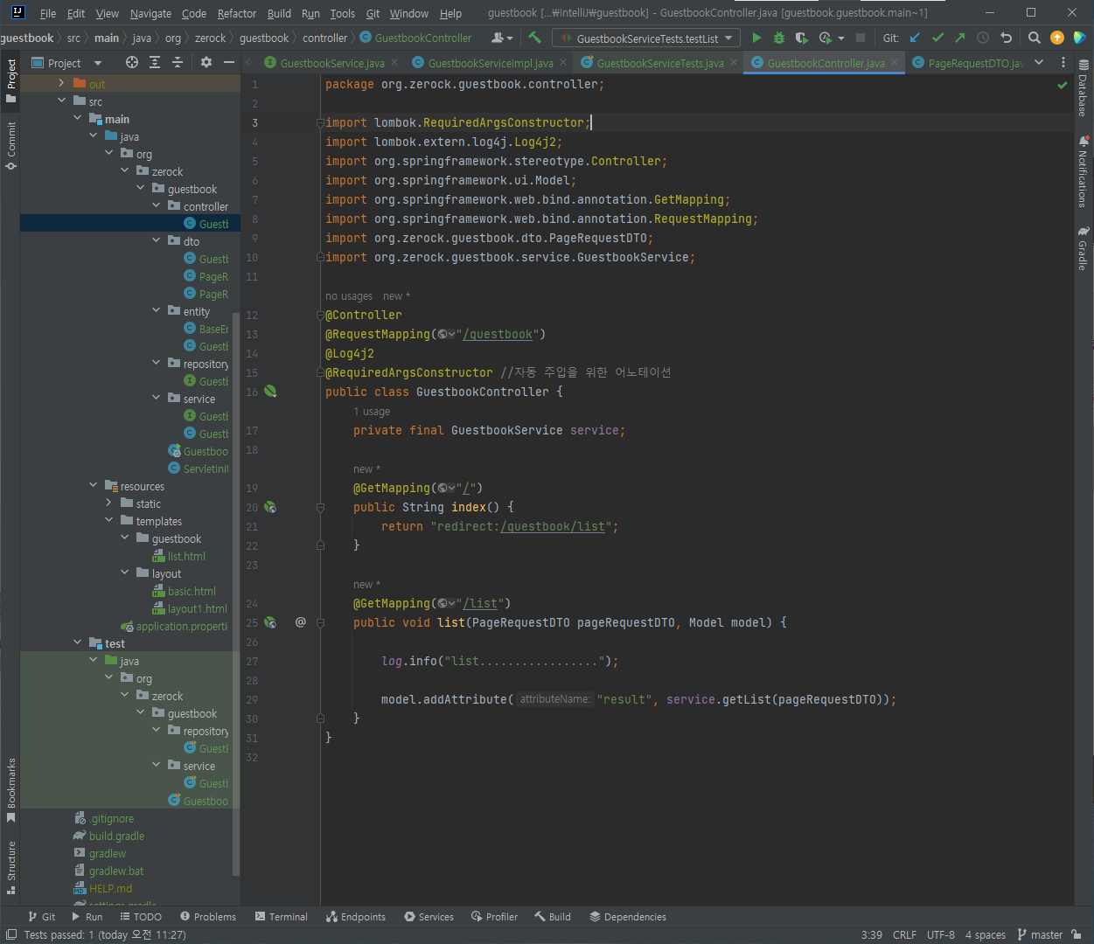Collapse the controller package node
The height and width of the screenshot is (944, 1094).
[156, 206]
